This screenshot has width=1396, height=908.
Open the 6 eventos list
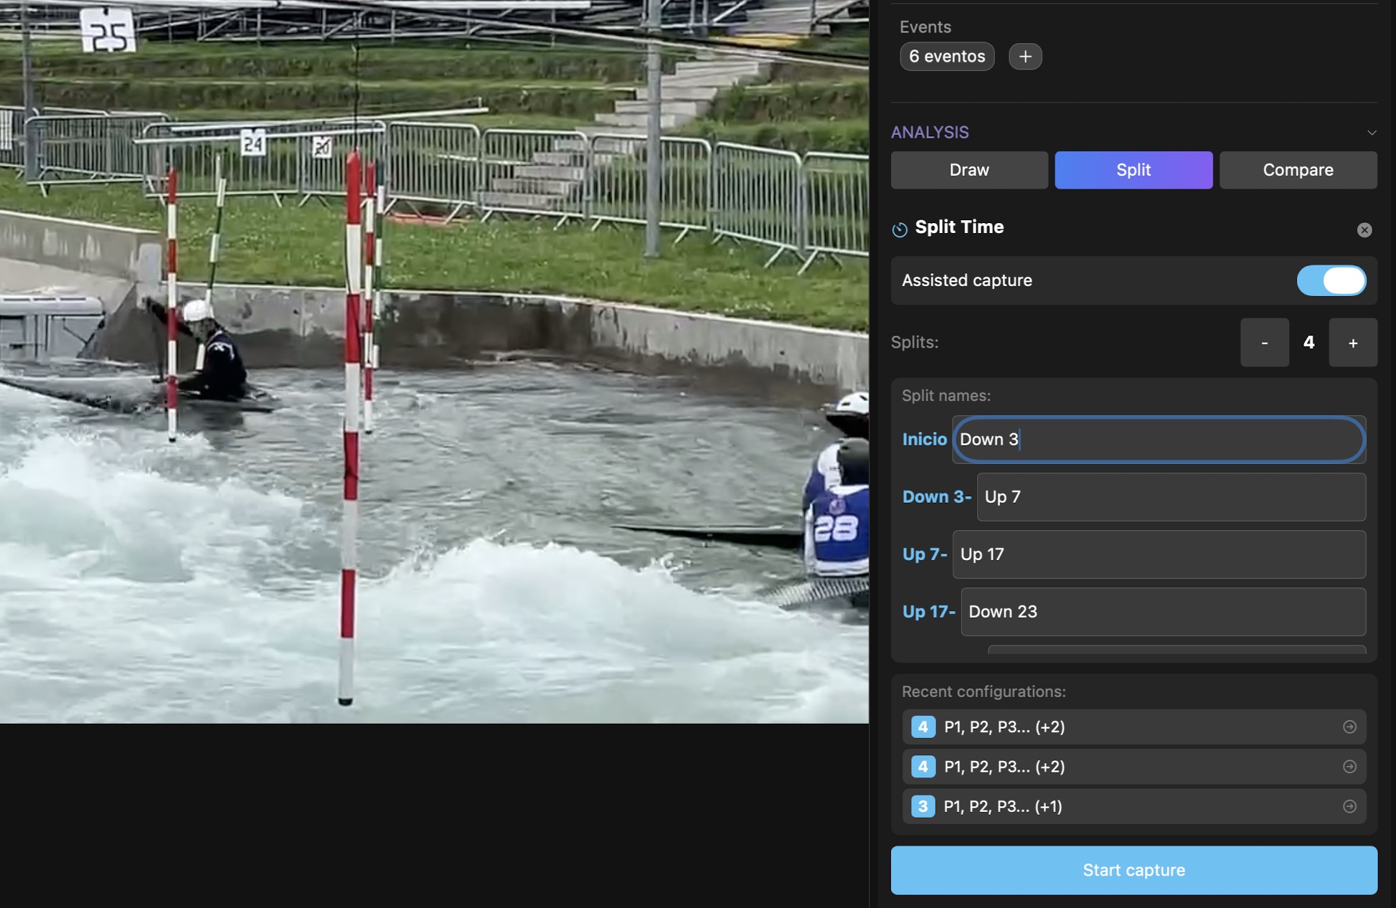pos(946,56)
